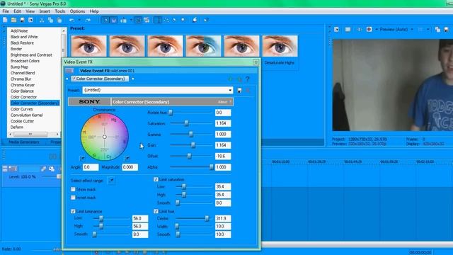The width and height of the screenshot is (453, 255).
Task: Click the Plug-In Chain icon in FX window
Action: 230,79
